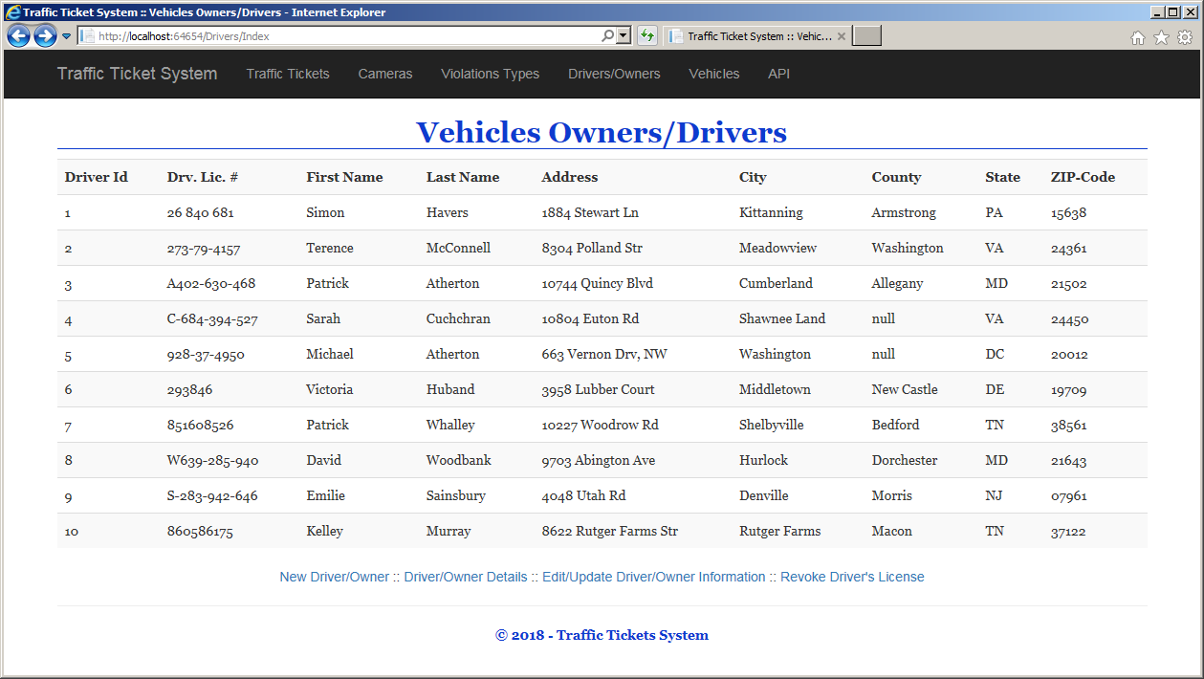Expand the recent pages dropdown arrow
Screen dimensions: 1204x679
pyautogui.click(x=67, y=36)
